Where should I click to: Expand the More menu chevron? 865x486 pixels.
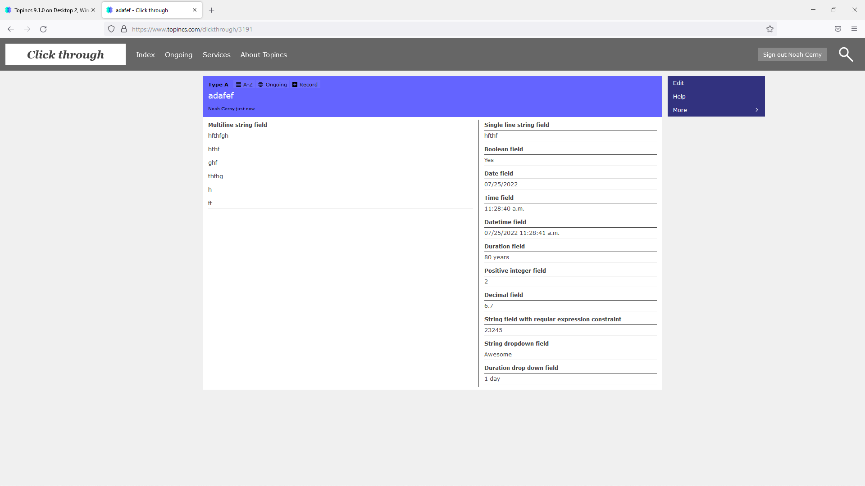tap(756, 110)
